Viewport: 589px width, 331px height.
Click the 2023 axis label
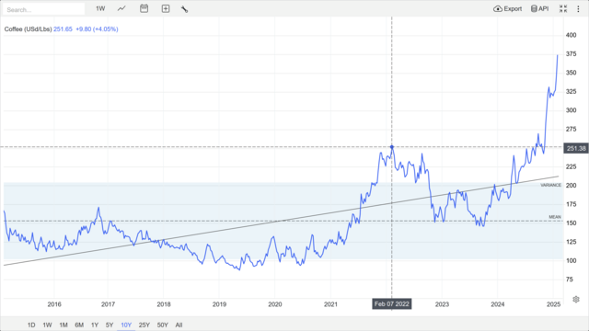[442, 304]
